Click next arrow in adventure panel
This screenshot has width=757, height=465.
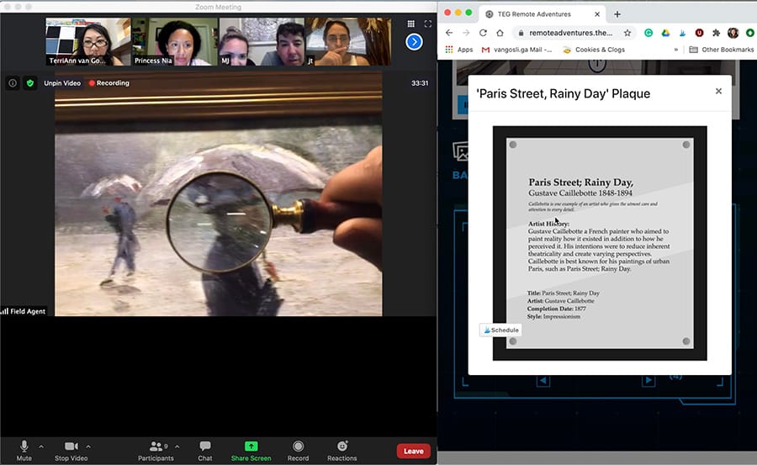point(648,381)
